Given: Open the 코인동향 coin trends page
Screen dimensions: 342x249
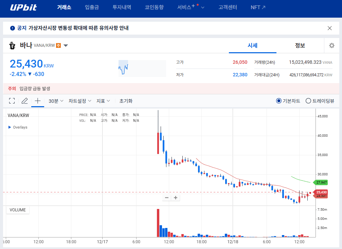Looking at the screenshot, I should (154, 7).
